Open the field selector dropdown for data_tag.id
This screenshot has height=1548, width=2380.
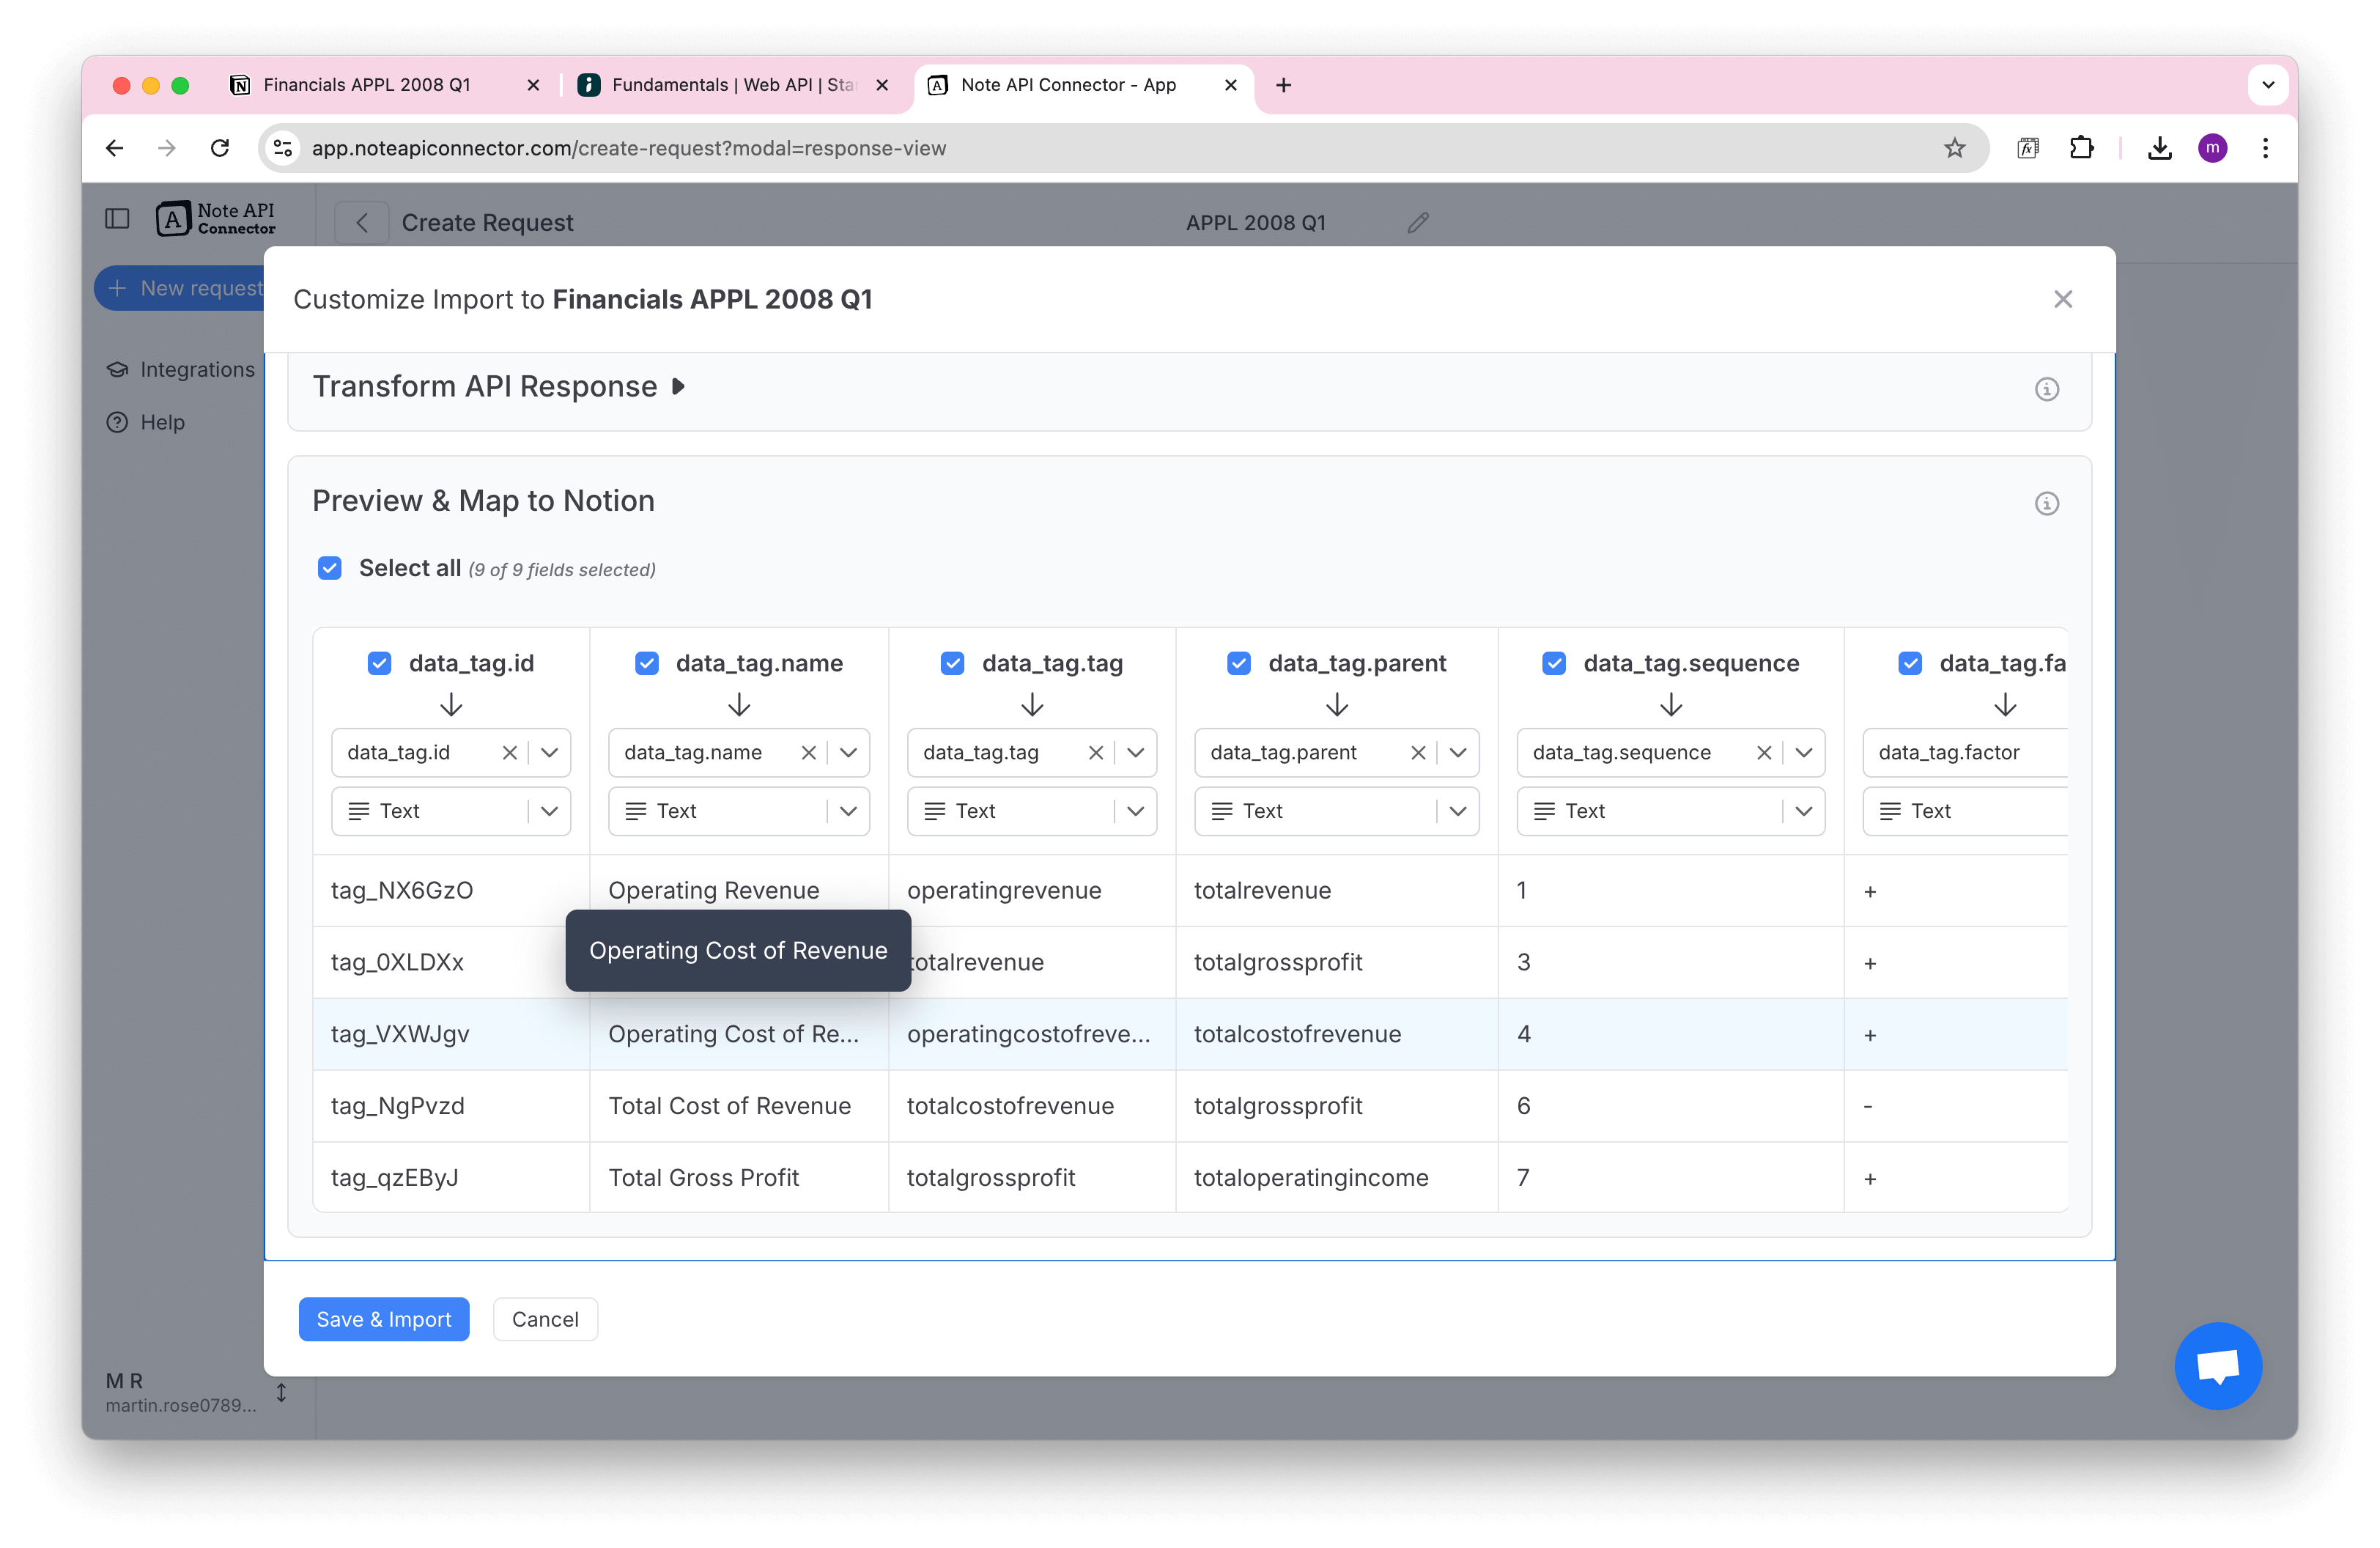[549, 752]
